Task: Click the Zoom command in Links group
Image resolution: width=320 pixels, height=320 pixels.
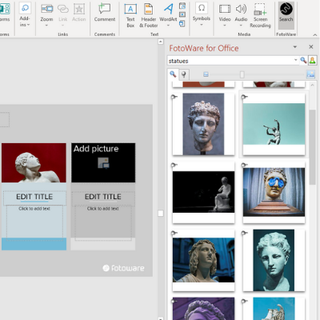Action: [46, 15]
